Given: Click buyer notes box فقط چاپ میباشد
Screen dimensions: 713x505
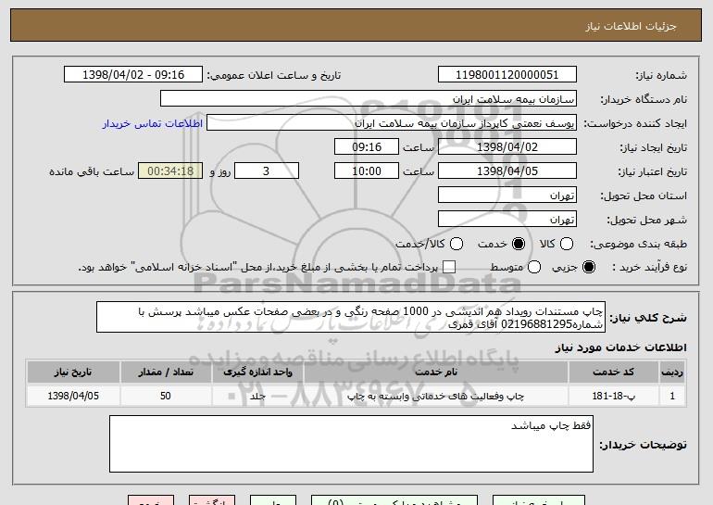Looking at the screenshot, I should coord(351,444).
